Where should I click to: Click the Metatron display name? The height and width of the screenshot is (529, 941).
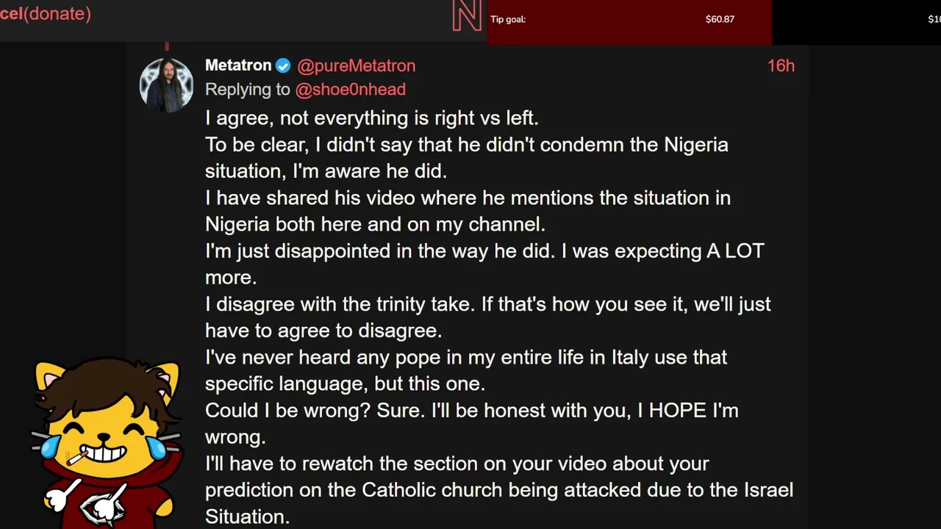pos(238,65)
